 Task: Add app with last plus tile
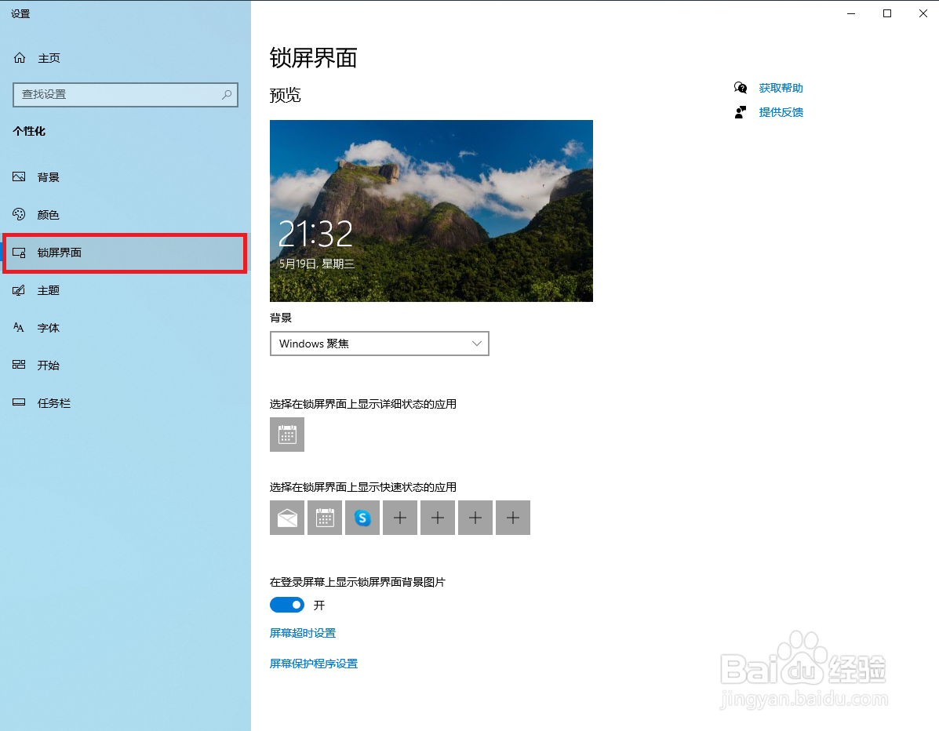tap(513, 518)
